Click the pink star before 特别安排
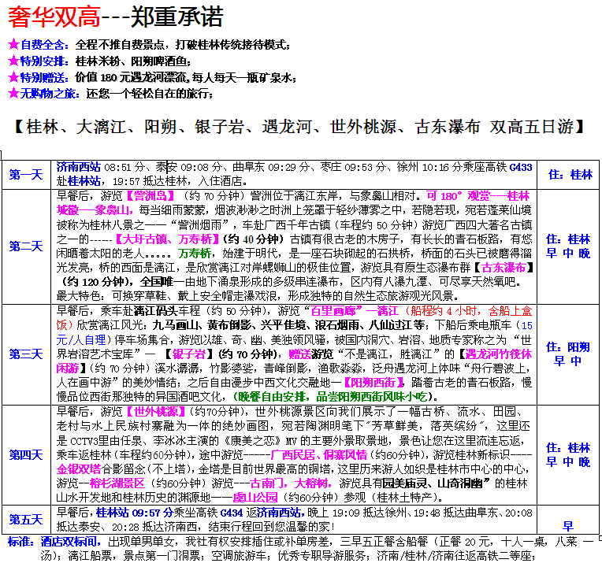 (12, 61)
